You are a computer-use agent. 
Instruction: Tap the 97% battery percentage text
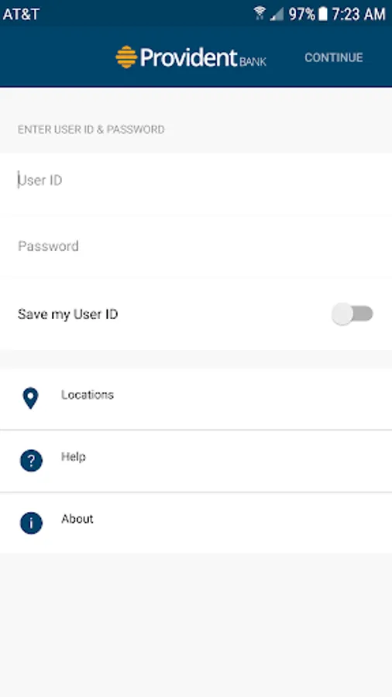click(302, 14)
